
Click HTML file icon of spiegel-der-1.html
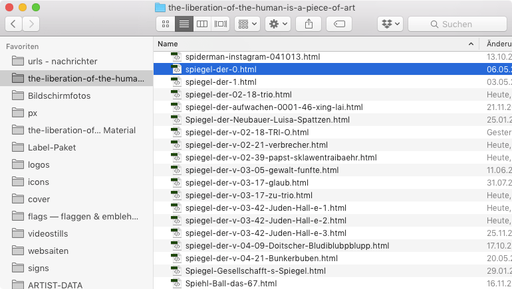pyautogui.click(x=176, y=82)
